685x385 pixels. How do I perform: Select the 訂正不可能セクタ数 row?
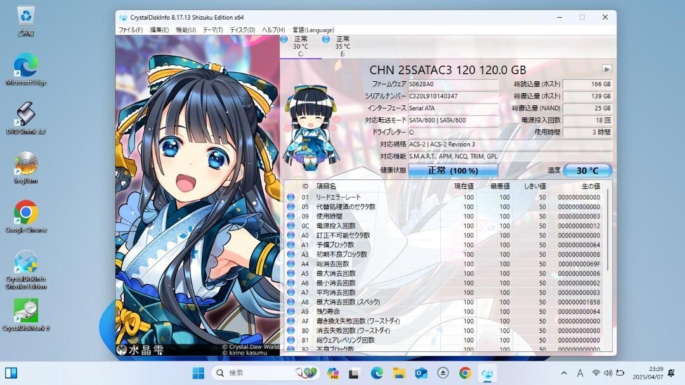[x=444, y=235]
